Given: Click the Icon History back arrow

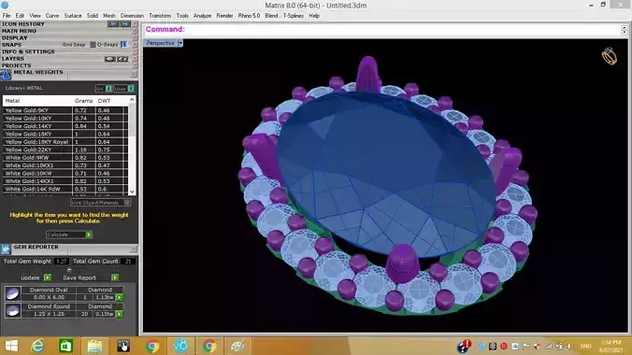Looking at the screenshot, I should tap(112, 24).
